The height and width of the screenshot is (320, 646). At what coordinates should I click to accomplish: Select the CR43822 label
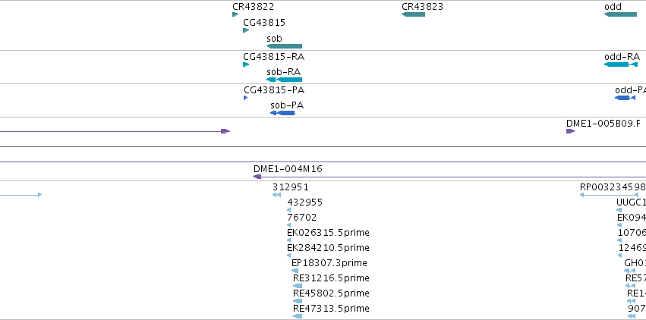click(253, 7)
